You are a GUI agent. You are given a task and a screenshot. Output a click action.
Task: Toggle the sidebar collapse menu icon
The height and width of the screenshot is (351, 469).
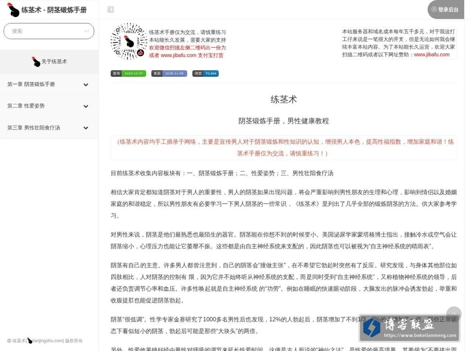tap(111, 10)
